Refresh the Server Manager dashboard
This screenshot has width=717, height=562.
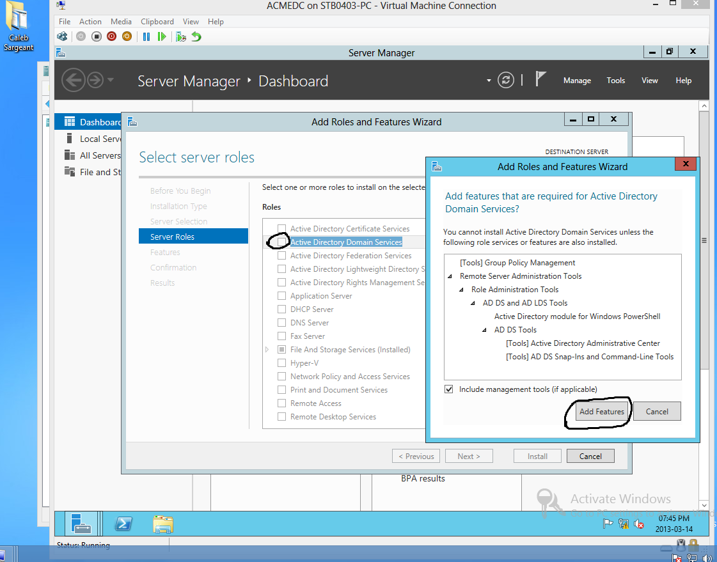point(506,81)
